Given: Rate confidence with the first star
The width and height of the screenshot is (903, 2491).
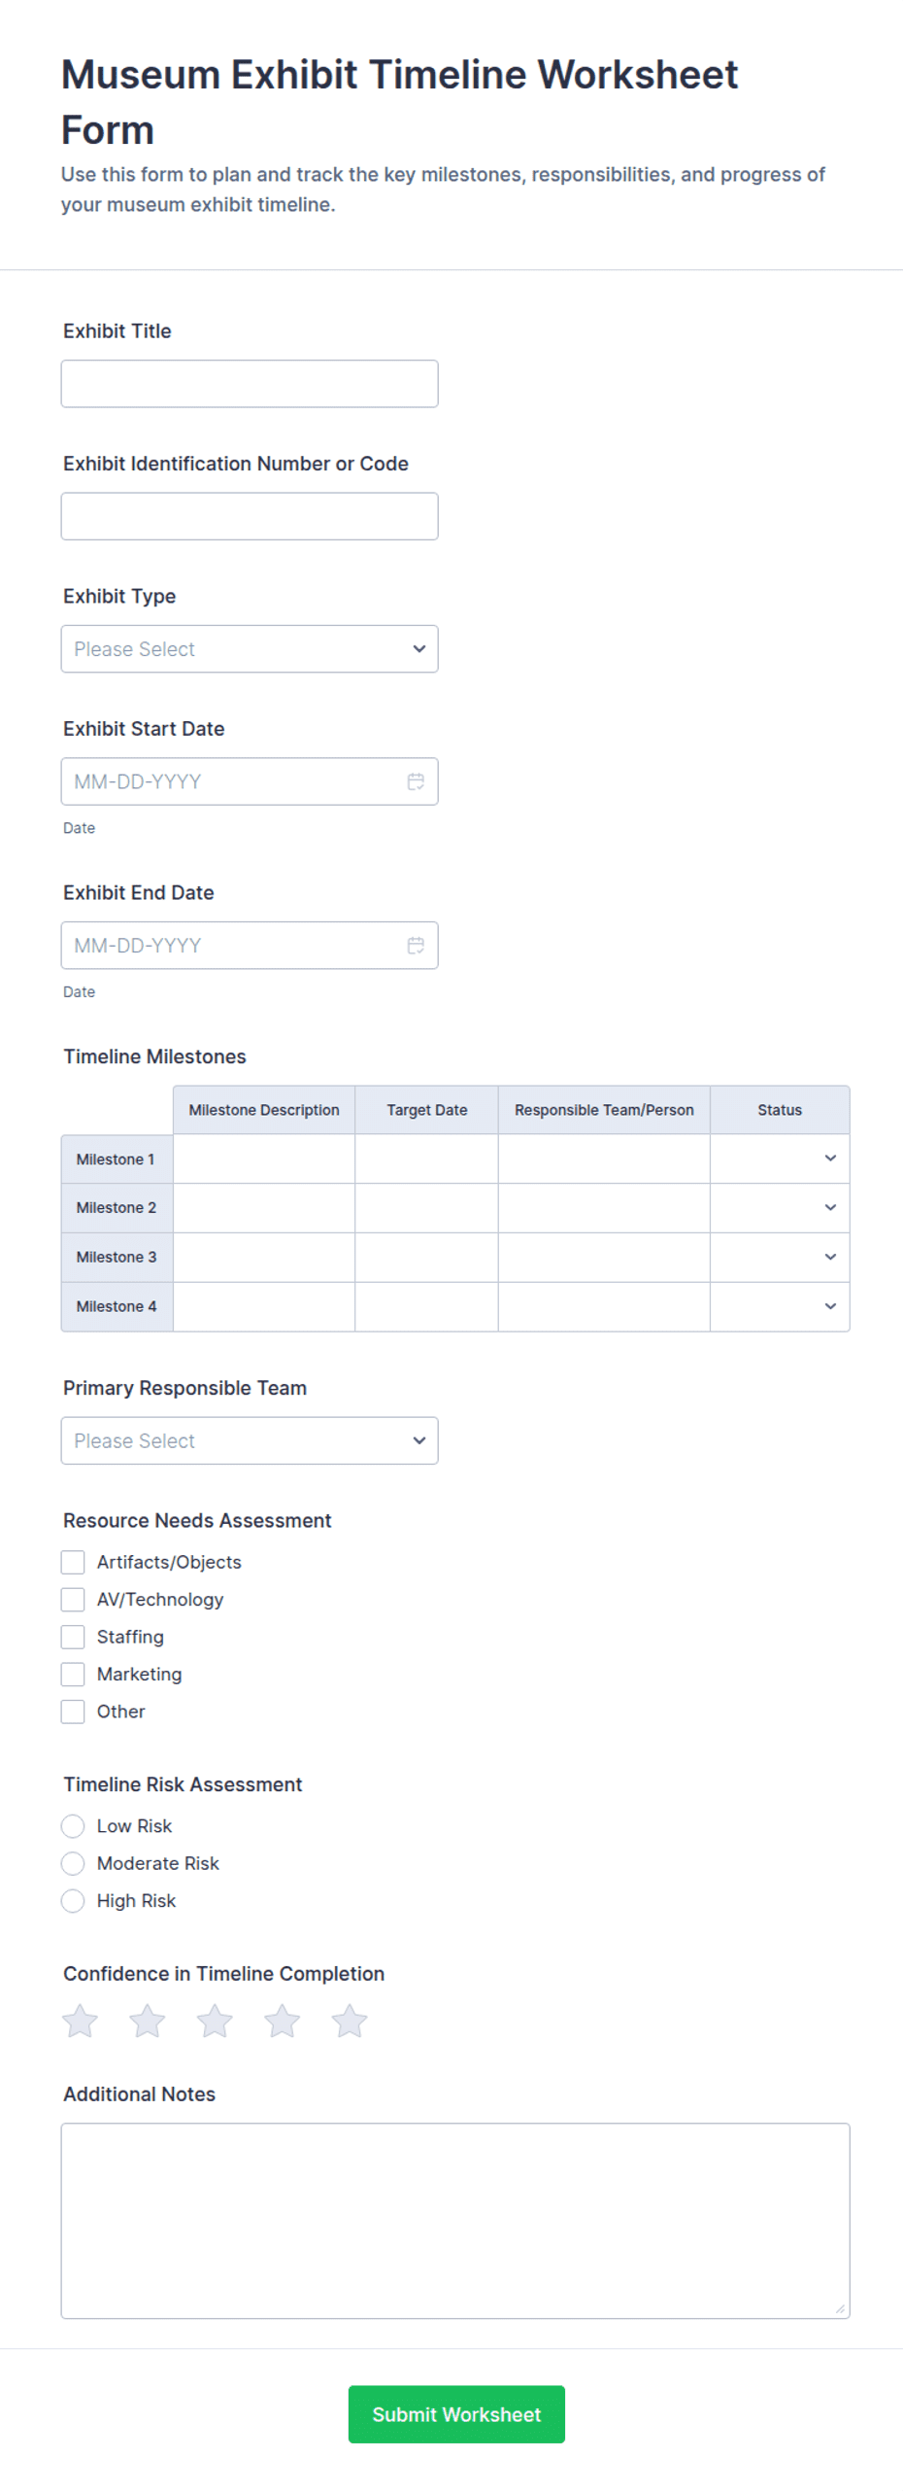Looking at the screenshot, I should [x=81, y=2021].
